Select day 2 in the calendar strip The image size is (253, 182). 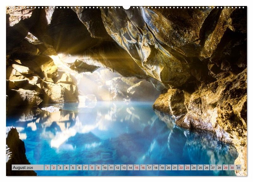pos(53,167)
